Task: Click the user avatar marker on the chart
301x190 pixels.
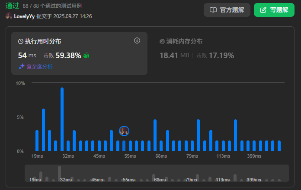Action: point(124,131)
